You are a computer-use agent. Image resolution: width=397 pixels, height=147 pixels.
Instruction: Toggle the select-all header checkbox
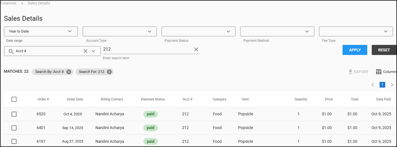coord(14,99)
